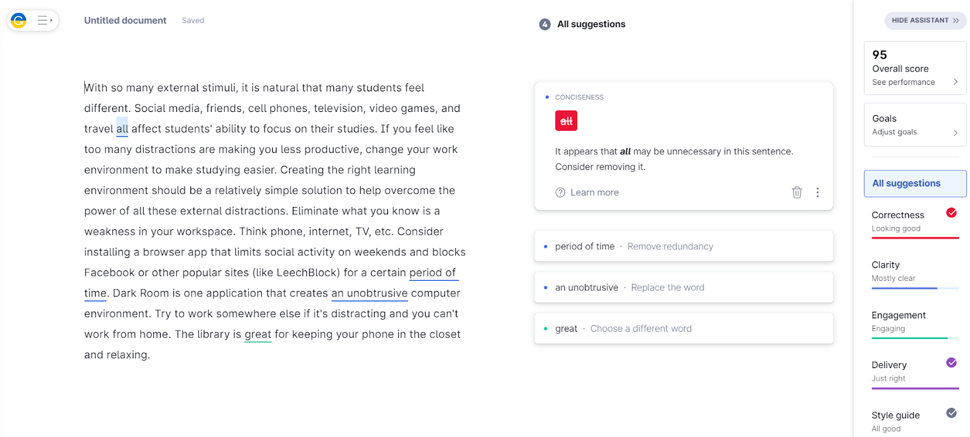Click the Learn more question icon
The image size is (970, 437).
coord(560,192)
